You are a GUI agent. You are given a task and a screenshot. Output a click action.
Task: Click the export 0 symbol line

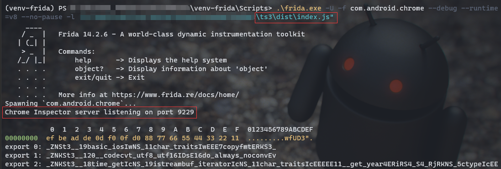(140, 147)
